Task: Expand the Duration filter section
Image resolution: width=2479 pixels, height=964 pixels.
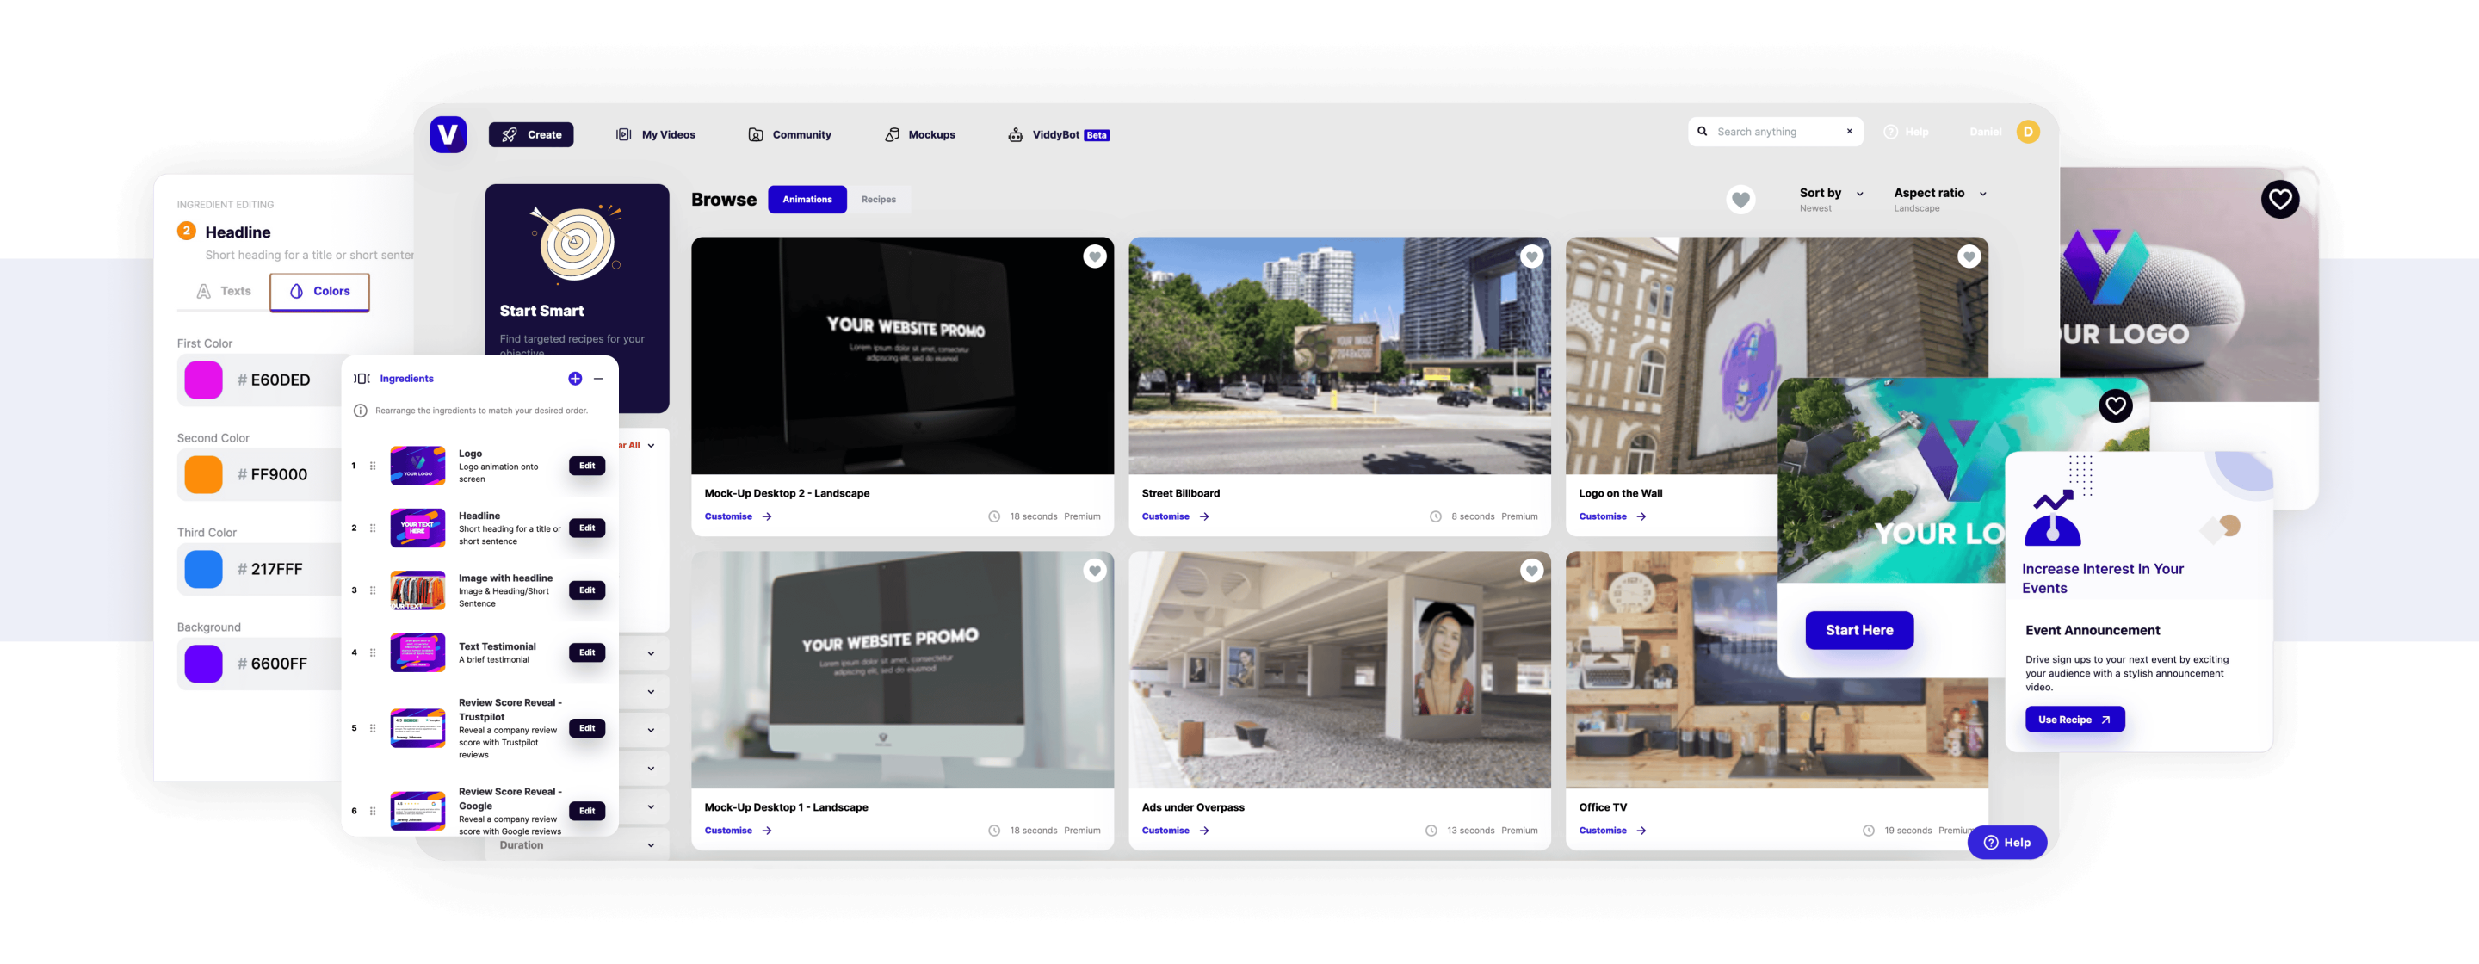Action: click(652, 846)
